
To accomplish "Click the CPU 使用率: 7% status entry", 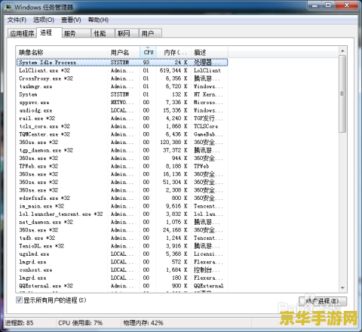I will click(x=81, y=323).
